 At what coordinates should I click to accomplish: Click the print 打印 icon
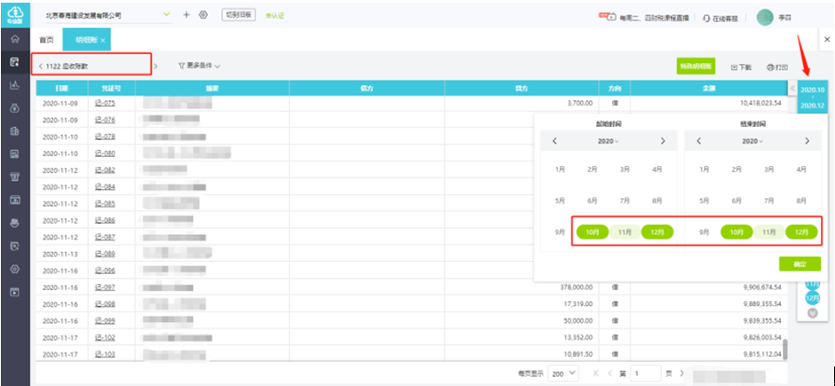[769, 67]
